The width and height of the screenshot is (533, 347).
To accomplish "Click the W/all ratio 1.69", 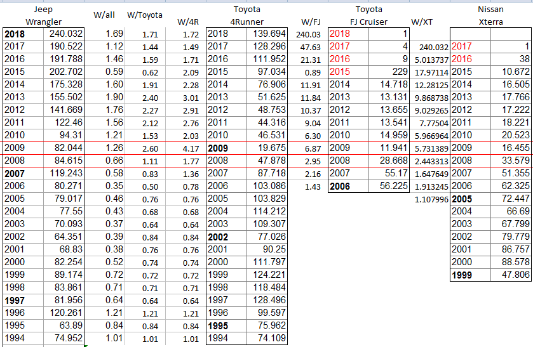I will (114, 34).
